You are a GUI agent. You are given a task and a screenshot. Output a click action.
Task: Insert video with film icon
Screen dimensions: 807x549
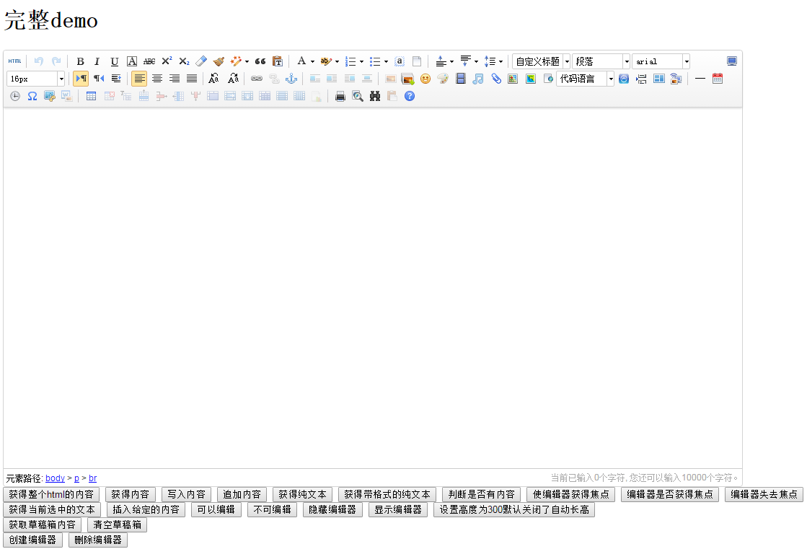coord(461,79)
